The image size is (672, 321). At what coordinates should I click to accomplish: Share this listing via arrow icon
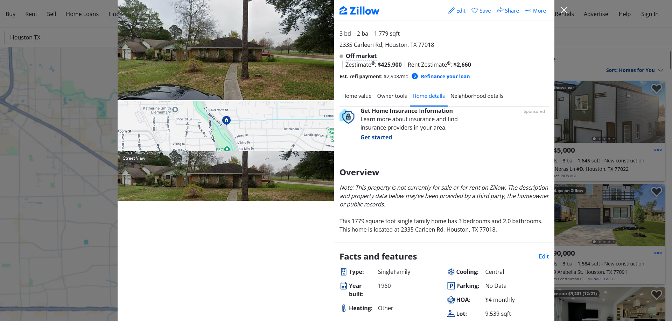coord(500,10)
